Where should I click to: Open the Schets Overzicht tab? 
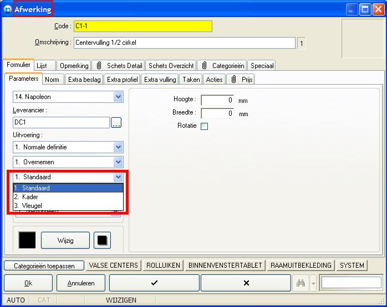coord(171,66)
